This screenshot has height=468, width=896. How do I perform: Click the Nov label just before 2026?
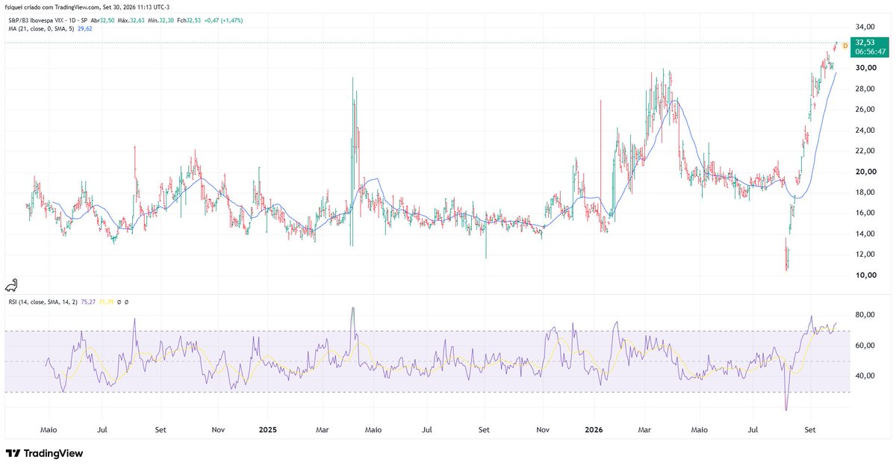pyautogui.click(x=543, y=430)
